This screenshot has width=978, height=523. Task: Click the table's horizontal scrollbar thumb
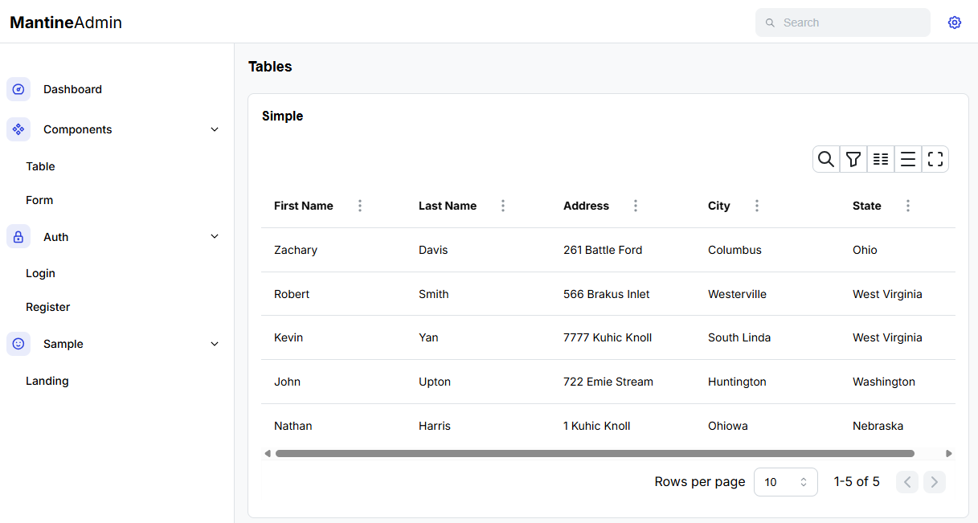pos(595,454)
